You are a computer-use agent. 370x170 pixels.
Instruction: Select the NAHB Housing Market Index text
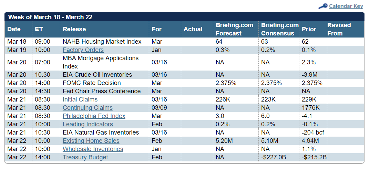102,42
